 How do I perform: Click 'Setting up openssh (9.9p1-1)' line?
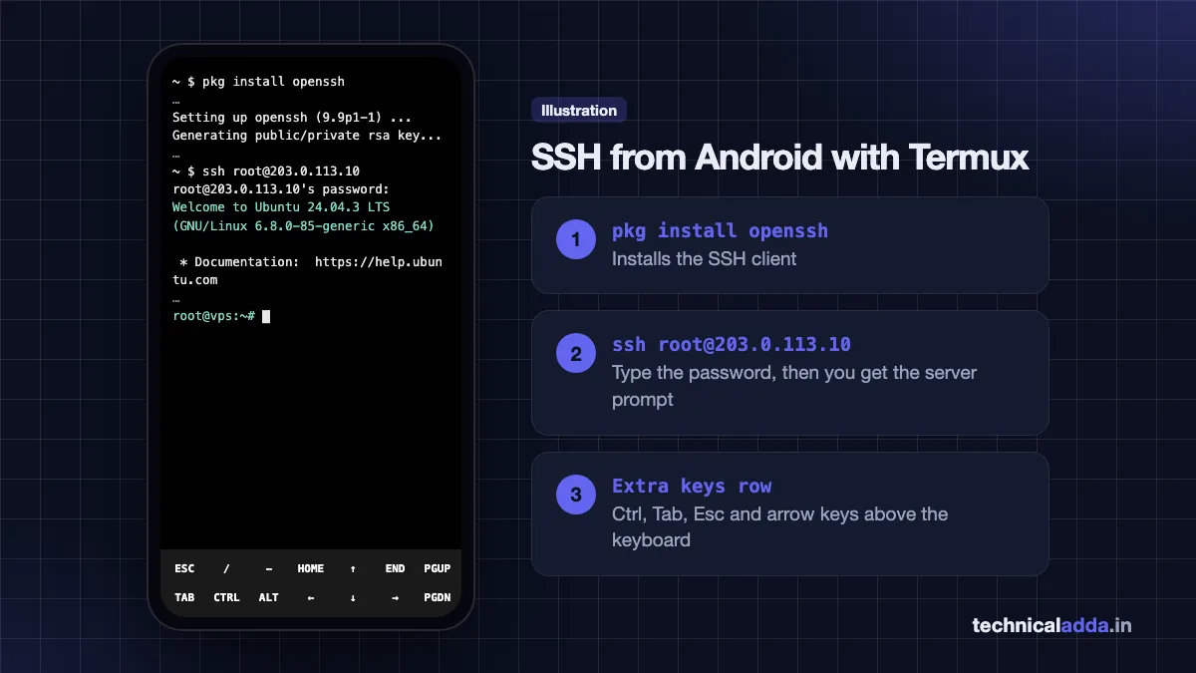pyautogui.click(x=292, y=117)
